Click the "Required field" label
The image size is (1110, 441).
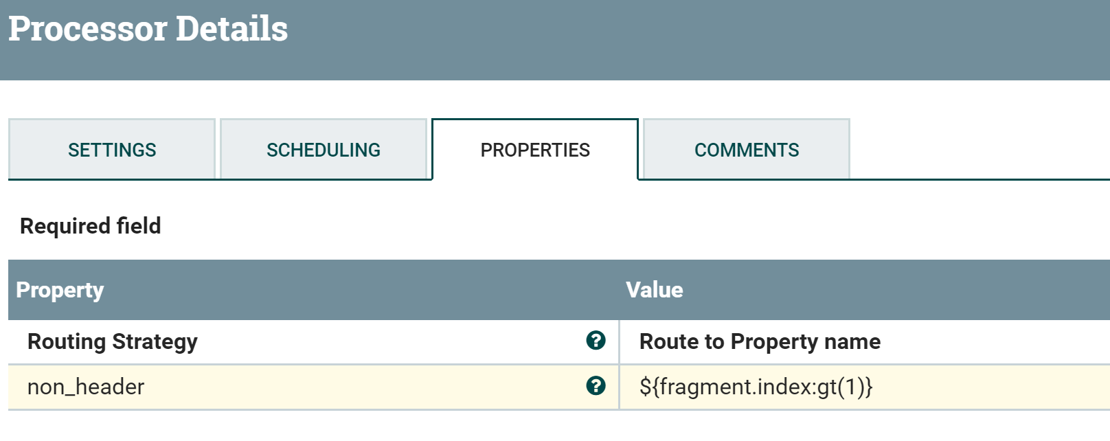click(91, 226)
